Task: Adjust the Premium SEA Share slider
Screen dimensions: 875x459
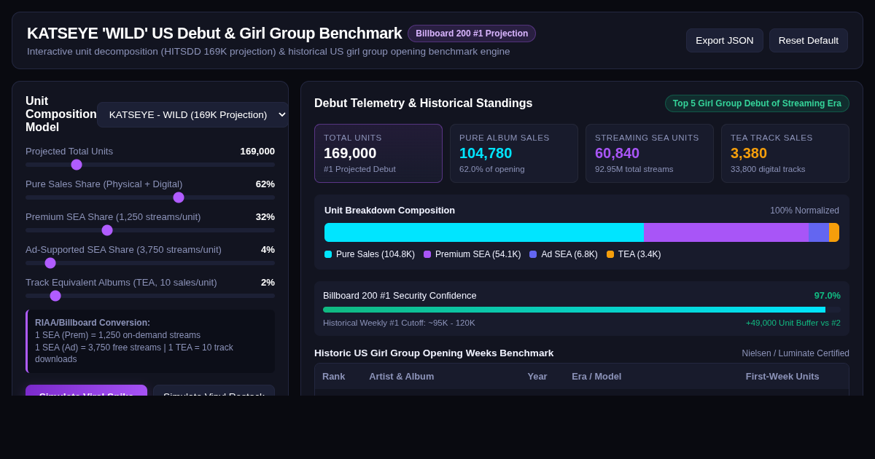Action: pyautogui.click(x=150, y=230)
